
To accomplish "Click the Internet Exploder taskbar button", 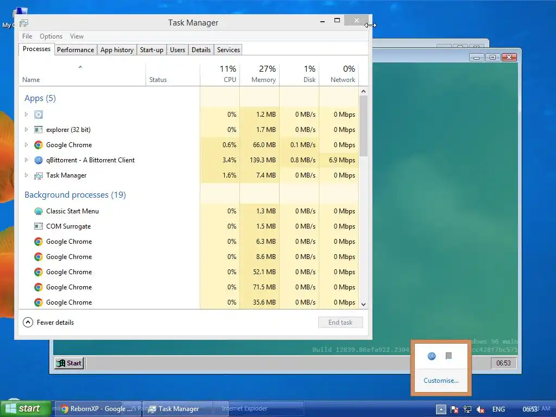I will pyautogui.click(x=244, y=408).
